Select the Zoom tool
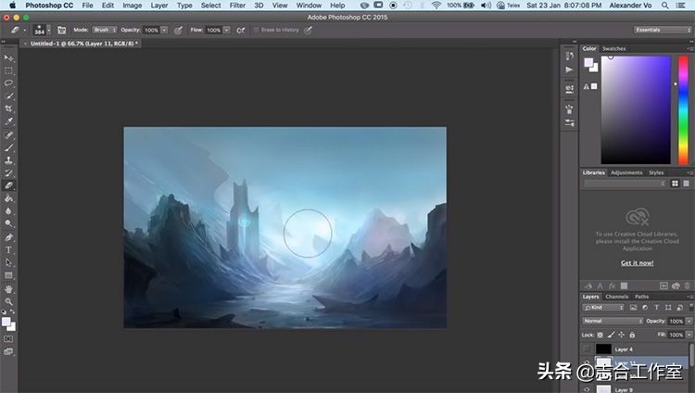This screenshot has width=695, height=393. tap(9, 301)
